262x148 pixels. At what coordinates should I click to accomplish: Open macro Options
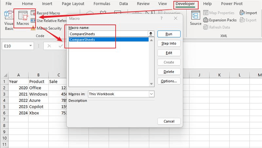tap(169, 81)
